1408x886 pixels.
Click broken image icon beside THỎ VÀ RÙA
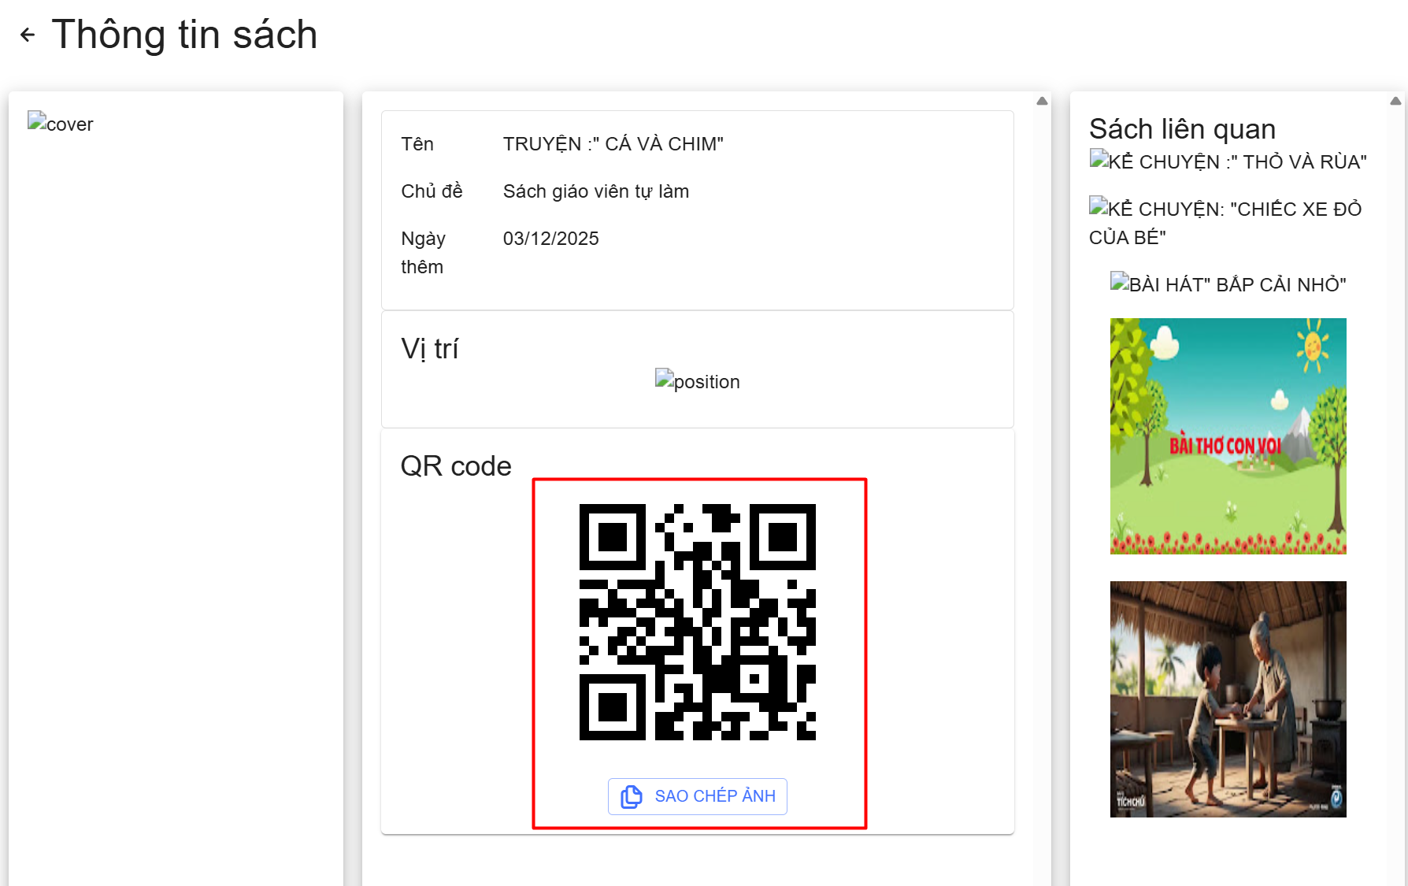(x=1099, y=159)
